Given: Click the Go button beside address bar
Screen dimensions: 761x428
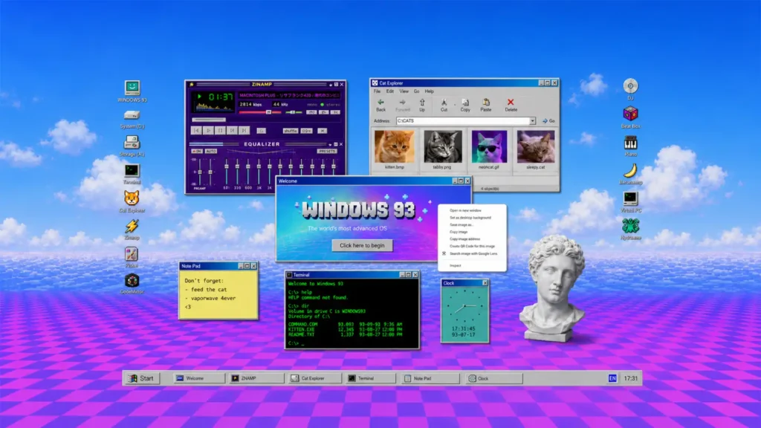Looking at the screenshot, I should tap(549, 121).
